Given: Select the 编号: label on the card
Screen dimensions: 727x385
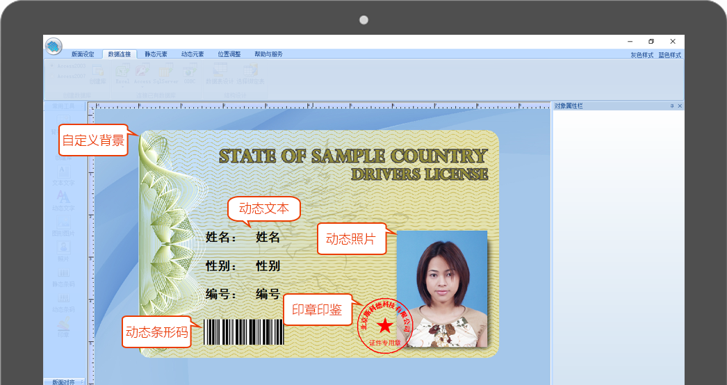Looking at the screenshot, I should [221, 294].
